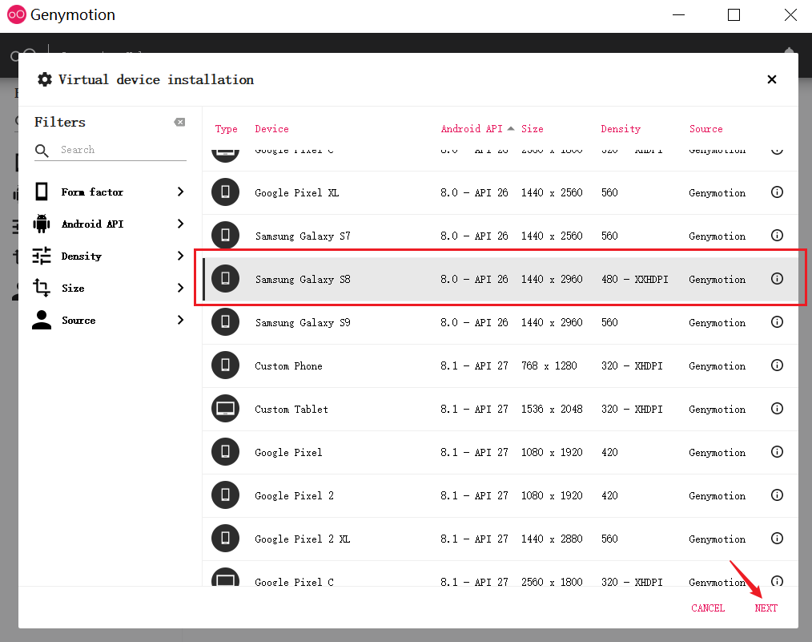This screenshot has width=812, height=642.
Task: Expand the Source filter
Action: click(180, 321)
